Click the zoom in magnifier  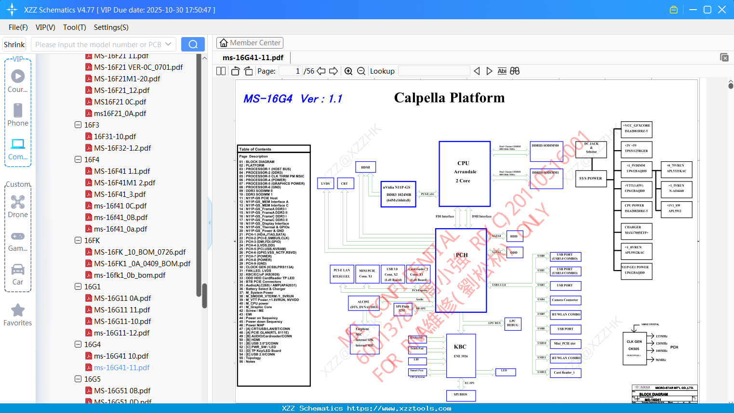click(x=348, y=71)
